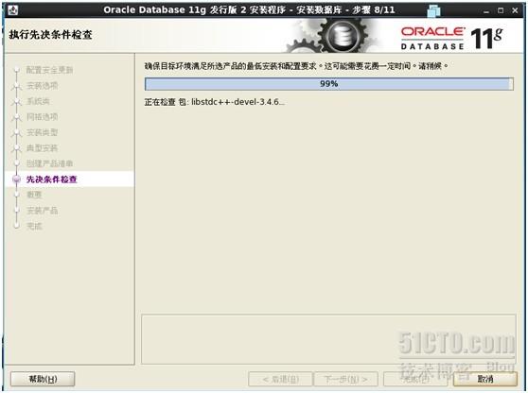Click the 确保目标环境满足 description text

(x=296, y=66)
